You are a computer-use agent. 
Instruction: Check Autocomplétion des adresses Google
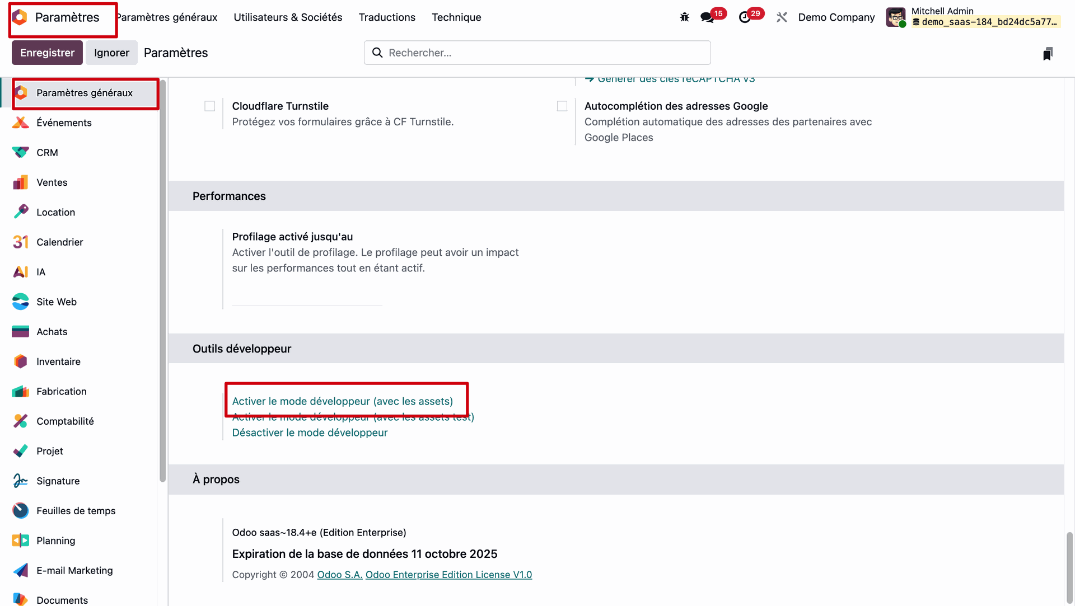(x=562, y=106)
